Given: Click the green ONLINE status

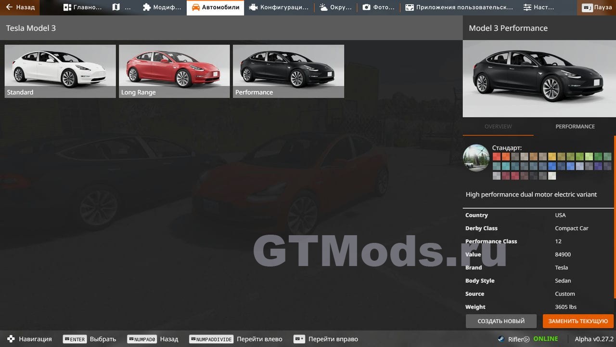Looking at the screenshot, I should (546, 339).
